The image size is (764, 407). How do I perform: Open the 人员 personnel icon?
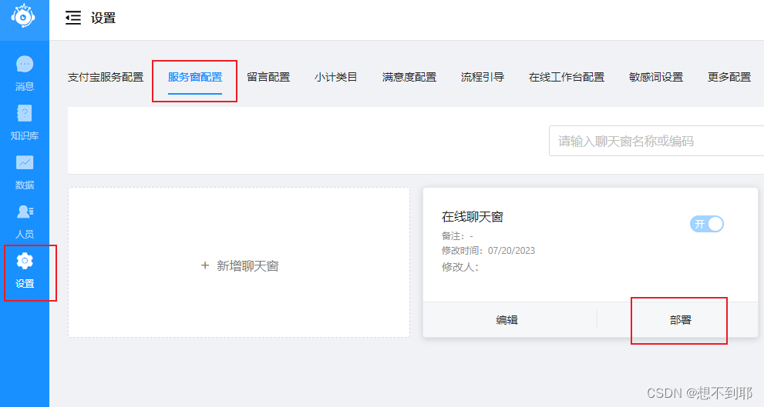[25, 212]
